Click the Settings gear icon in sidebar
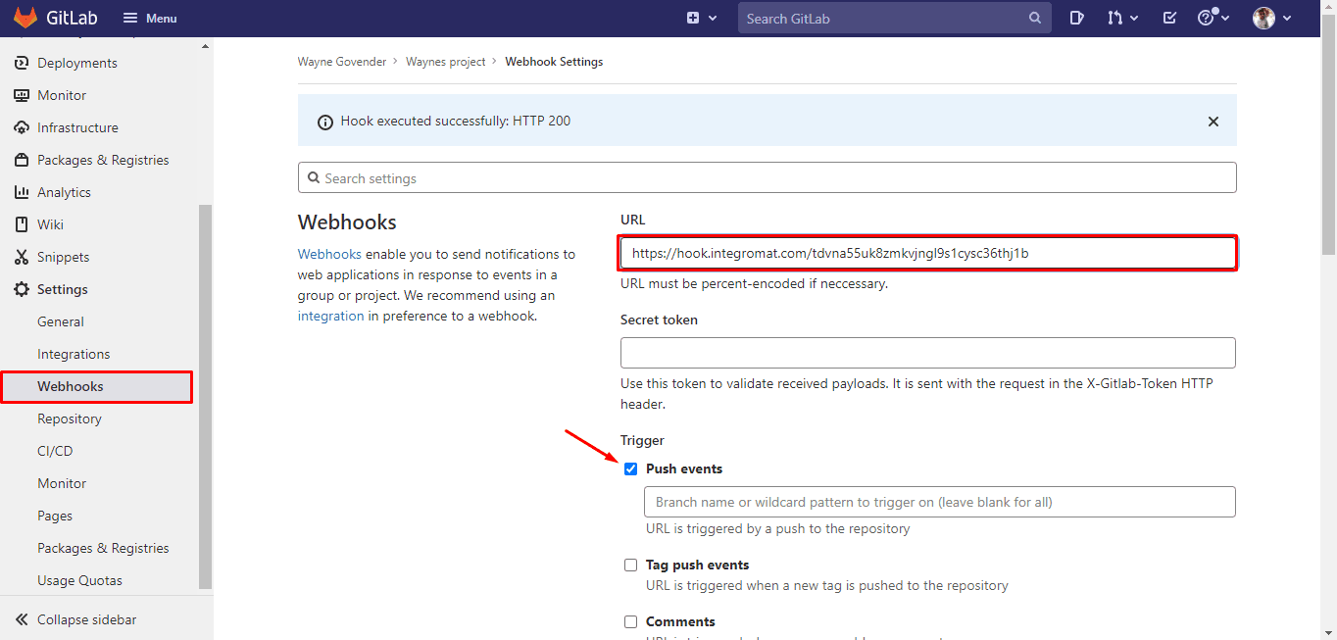 click(x=21, y=289)
